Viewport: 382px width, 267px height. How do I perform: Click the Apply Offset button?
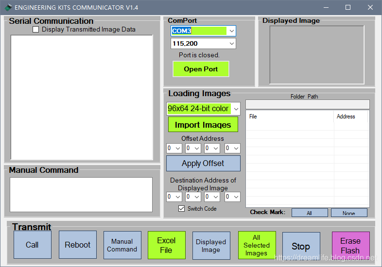pyautogui.click(x=203, y=163)
